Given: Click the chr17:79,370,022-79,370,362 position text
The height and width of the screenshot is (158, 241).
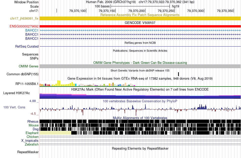Looking at the screenshot, I should coord(166,2).
